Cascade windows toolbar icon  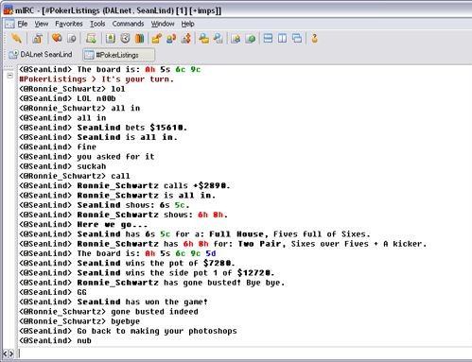[x=297, y=39]
